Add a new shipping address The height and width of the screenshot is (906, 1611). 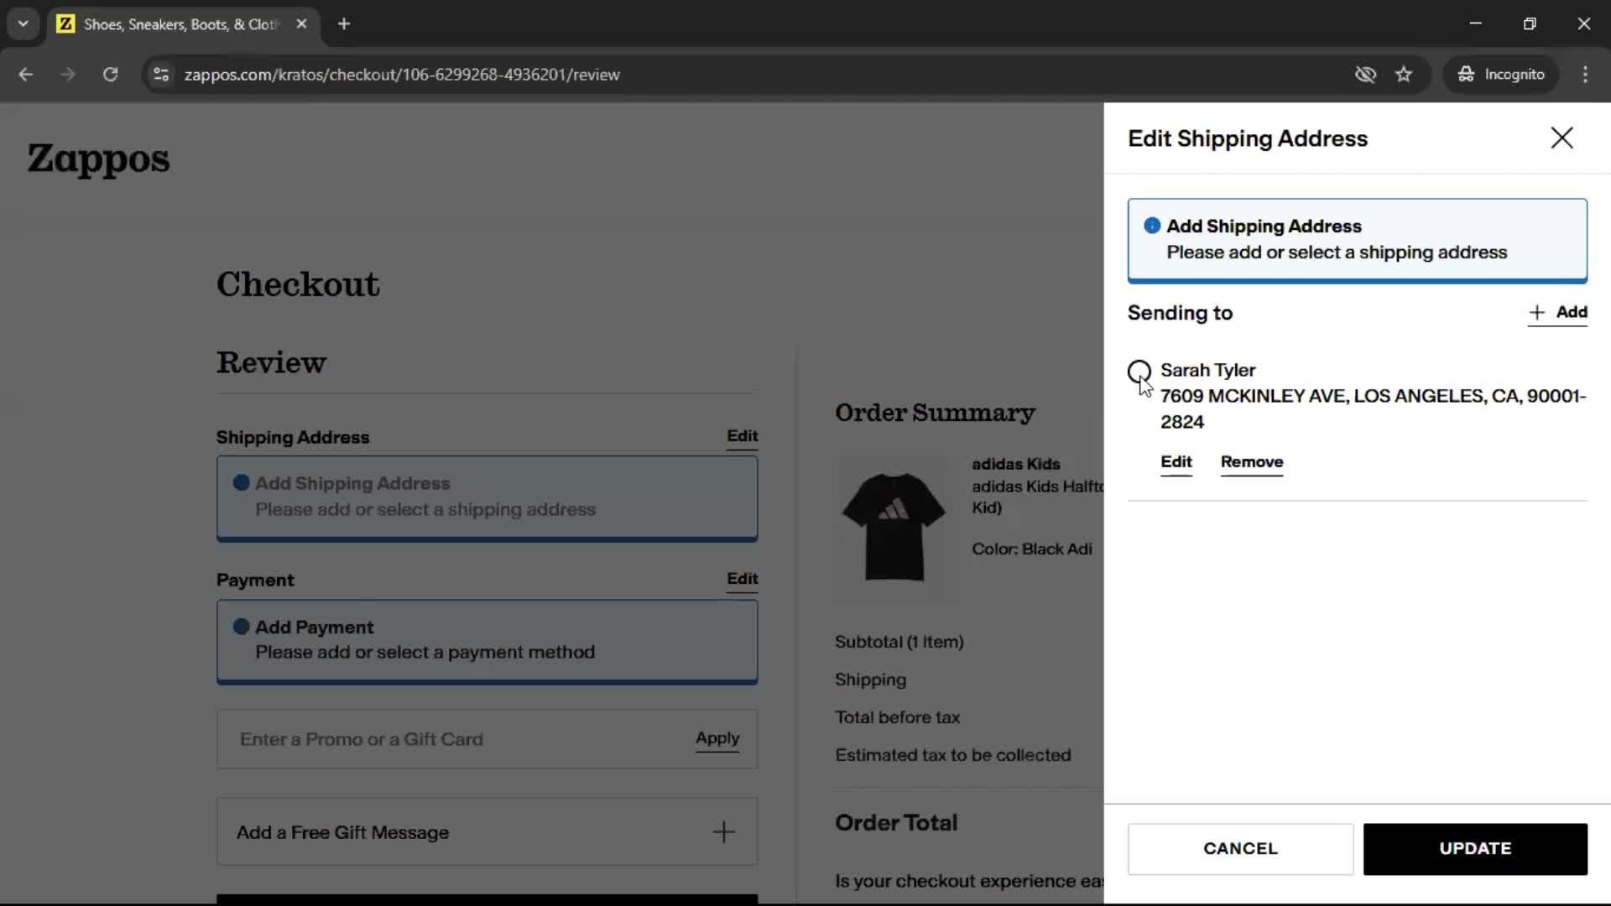[1558, 312]
